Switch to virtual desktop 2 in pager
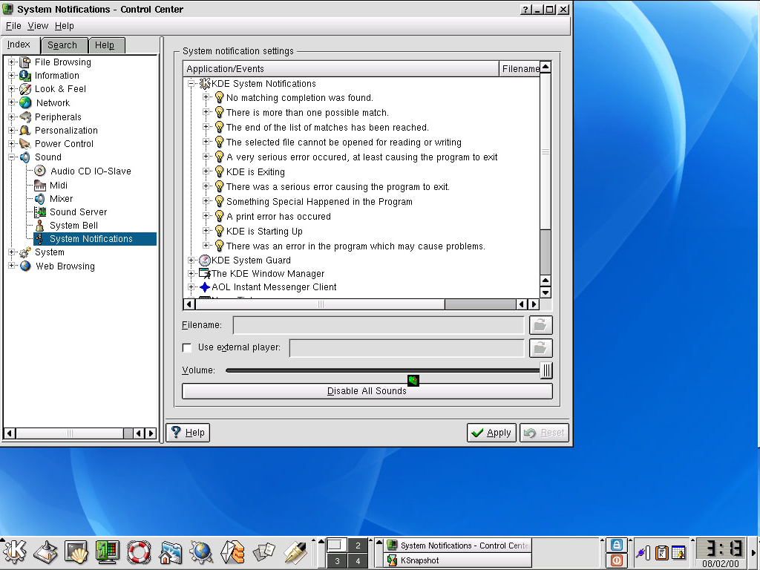The width and height of the screenshot is (760, 570). click(358, 546)
